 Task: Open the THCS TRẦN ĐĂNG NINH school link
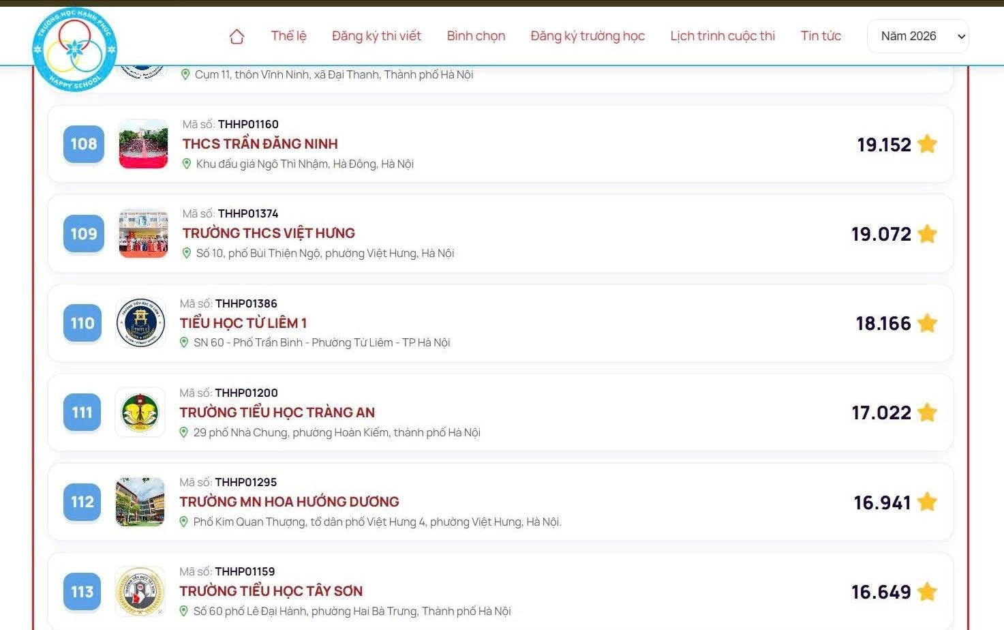pos(260,144)
